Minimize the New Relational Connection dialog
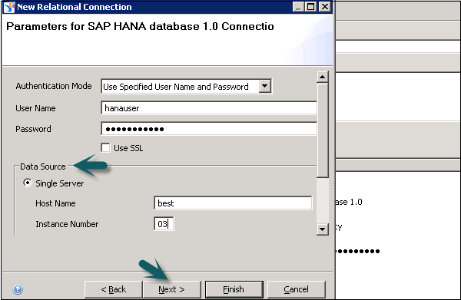 coord(298,7)
